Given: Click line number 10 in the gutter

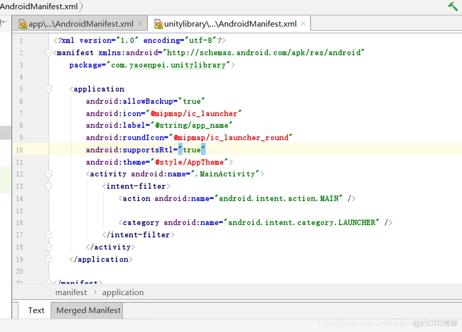Looking at the screenshot, I should coord(19,150).
